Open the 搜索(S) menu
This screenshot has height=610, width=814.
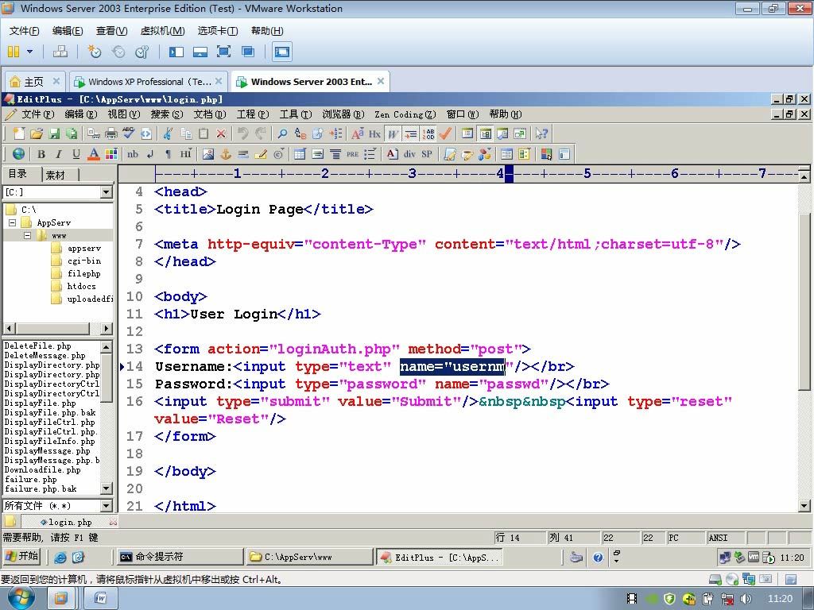tap(167, 114)
